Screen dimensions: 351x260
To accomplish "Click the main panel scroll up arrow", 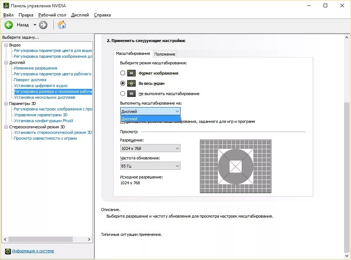I will pos(347,37).
